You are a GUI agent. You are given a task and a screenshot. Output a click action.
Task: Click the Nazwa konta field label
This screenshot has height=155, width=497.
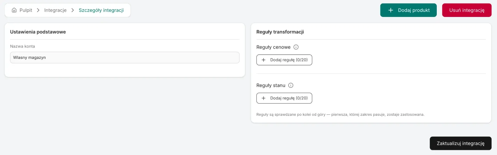(23, 46)
